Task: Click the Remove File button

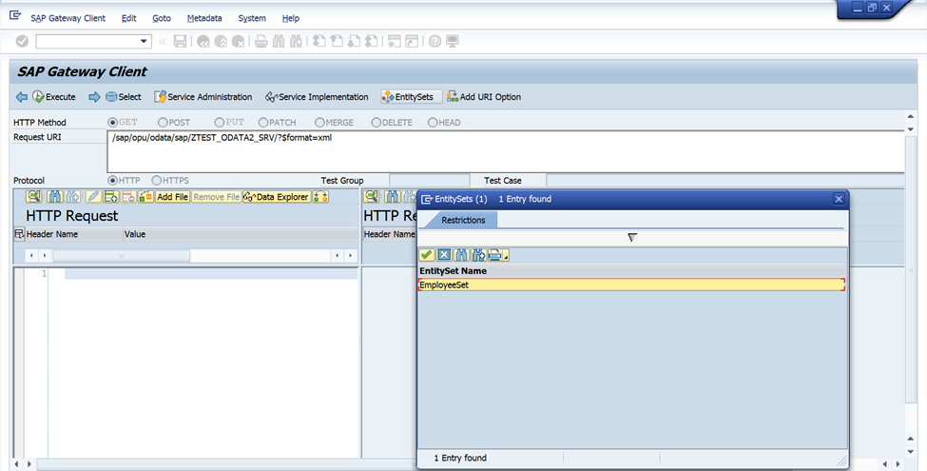Action: [x=217, y=197]
